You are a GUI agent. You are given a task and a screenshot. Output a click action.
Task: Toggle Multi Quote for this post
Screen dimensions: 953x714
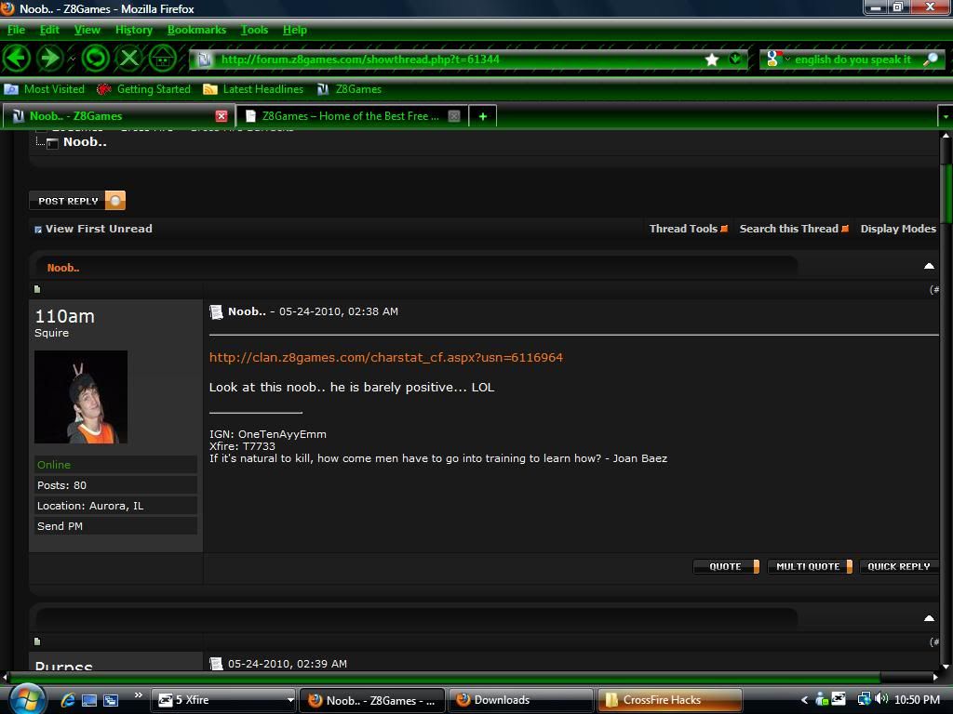809,566
